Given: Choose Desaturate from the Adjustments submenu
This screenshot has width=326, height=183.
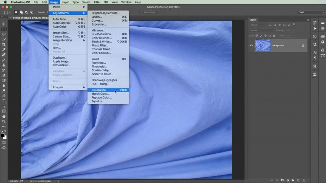Looking at the screenshot, I should point(99,90).
